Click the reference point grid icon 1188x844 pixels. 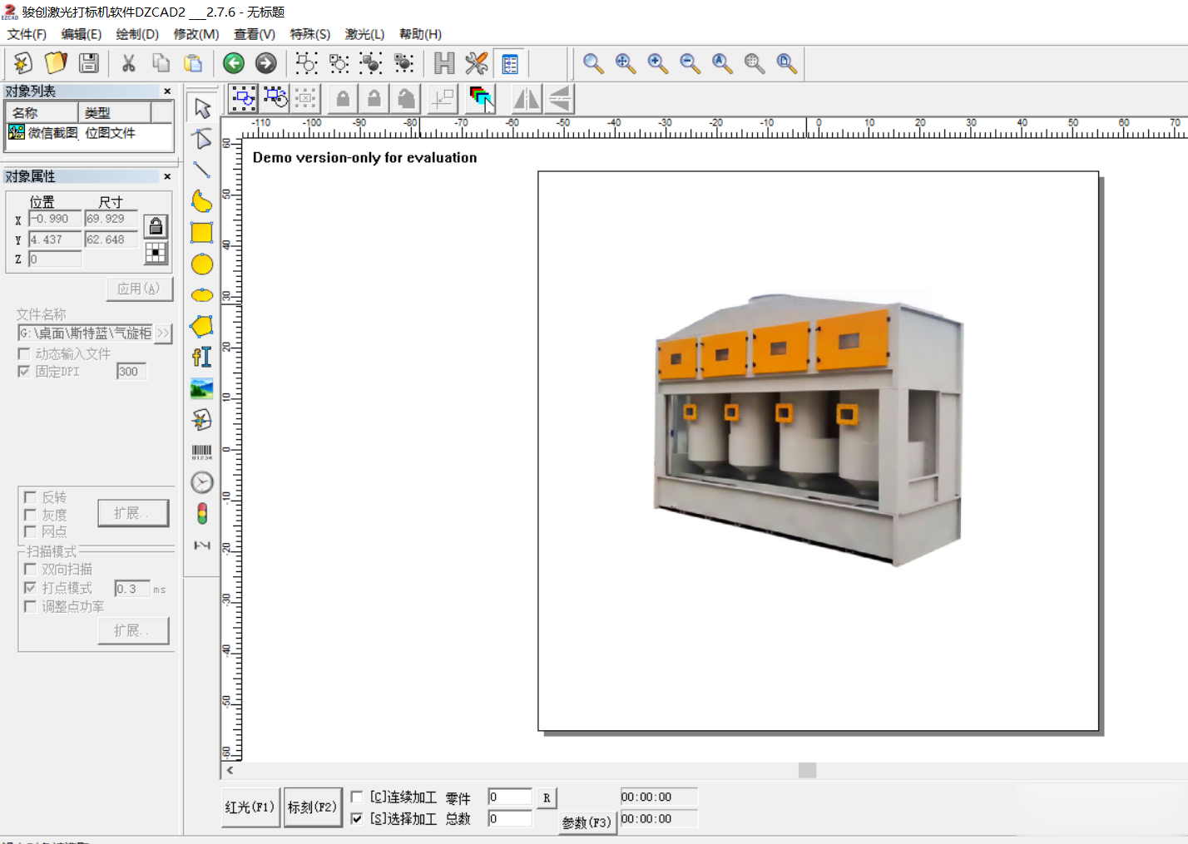coord(156,253)
